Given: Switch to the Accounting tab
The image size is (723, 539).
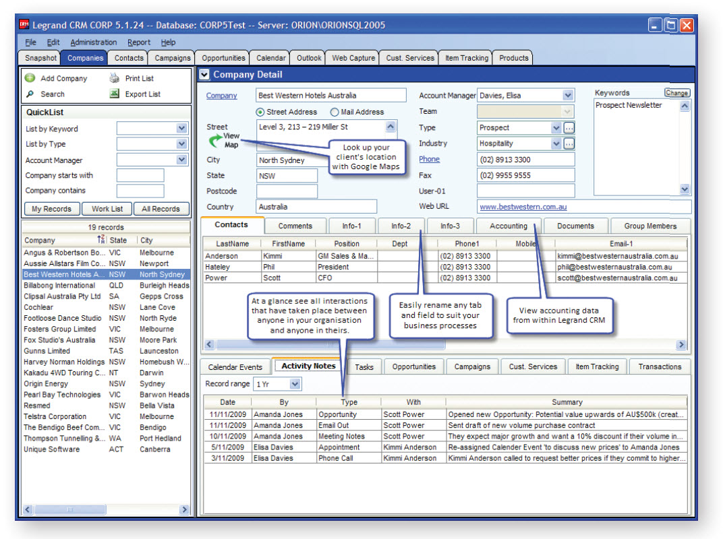Looking at the screenshot, I should pos(509,226).
